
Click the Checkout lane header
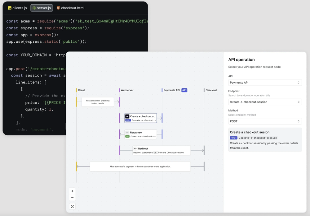click(211, 90)
